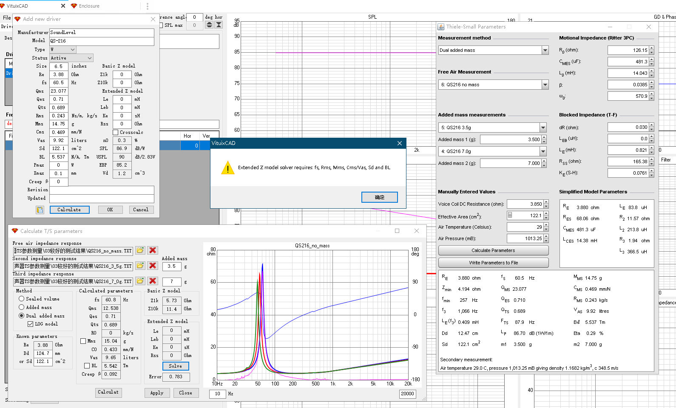Click the Model field containing QS-216
The width and height of the screenshot is (676, 408).
coord(102,41)
